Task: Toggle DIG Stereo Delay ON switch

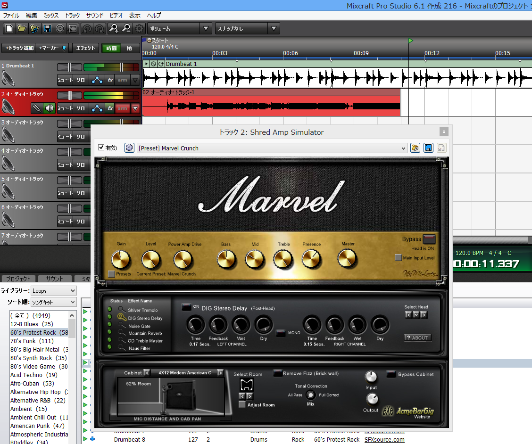Action: (x=186, y=307)
